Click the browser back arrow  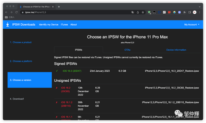click(6, 12)
